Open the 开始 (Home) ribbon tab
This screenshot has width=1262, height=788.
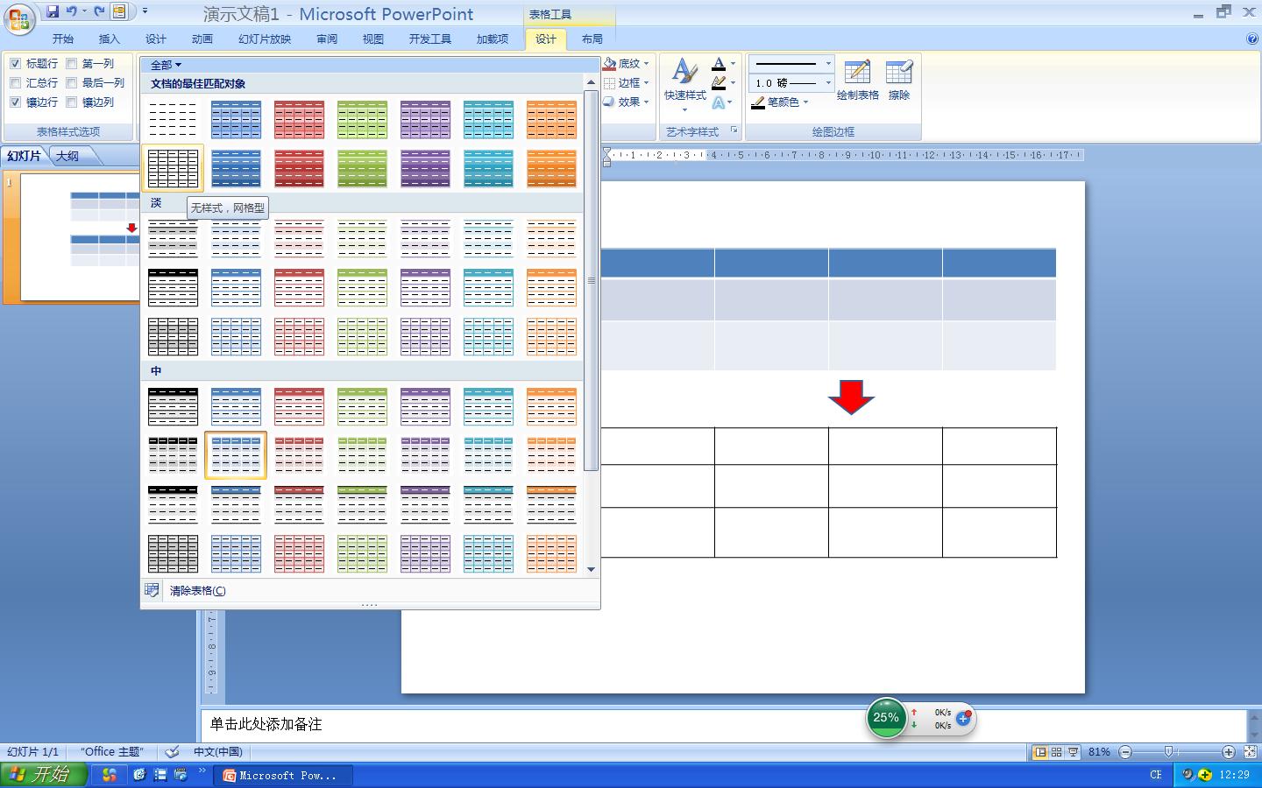point(63,39)
